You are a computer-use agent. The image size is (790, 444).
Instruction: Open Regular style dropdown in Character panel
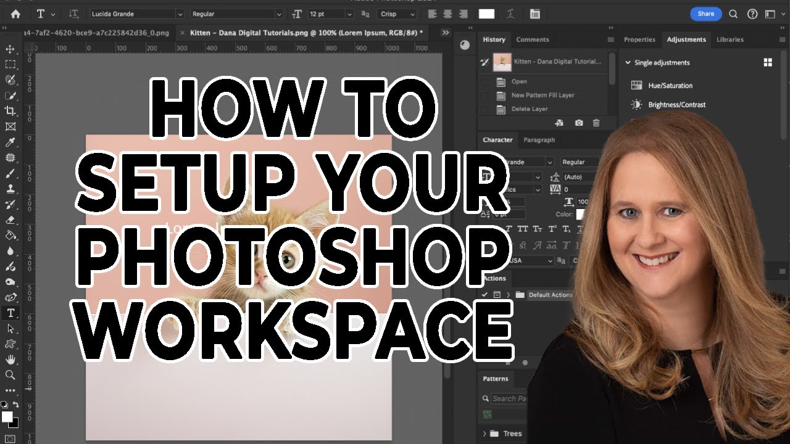pyautogui.click(x=579, y=162)
